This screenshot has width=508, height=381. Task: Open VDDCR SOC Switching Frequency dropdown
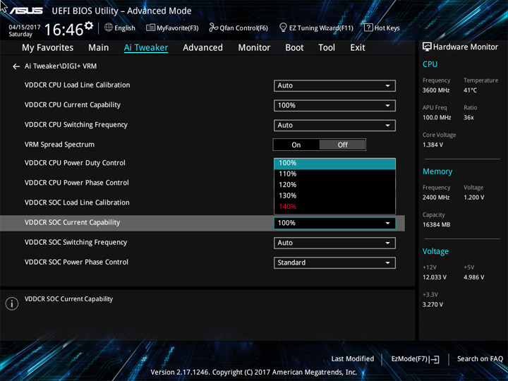click(x=334, y=243)
